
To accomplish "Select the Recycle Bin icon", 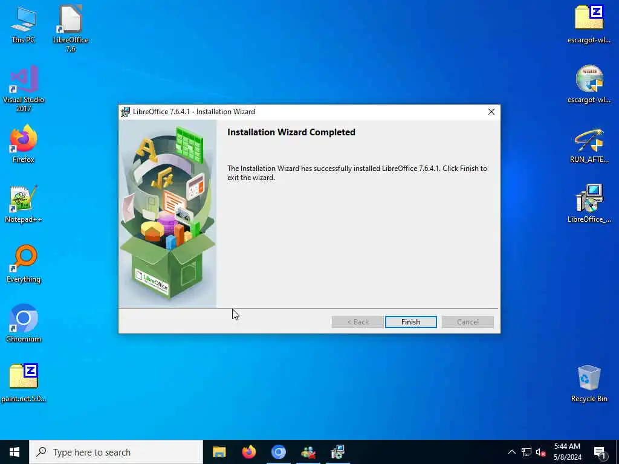I will pos(589,384).
